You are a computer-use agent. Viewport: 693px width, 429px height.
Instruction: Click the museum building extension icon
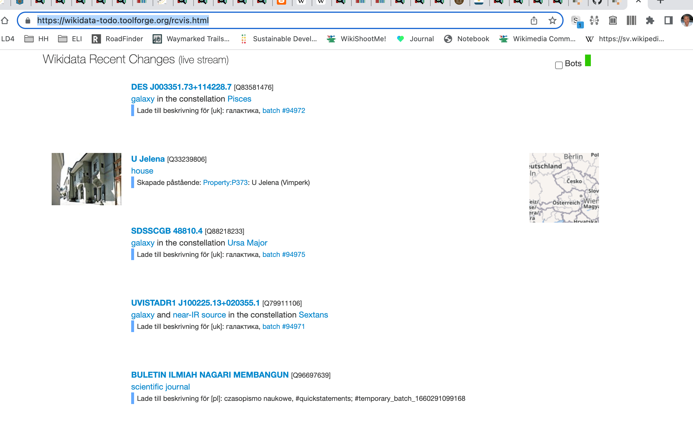[x=613, y=21]
